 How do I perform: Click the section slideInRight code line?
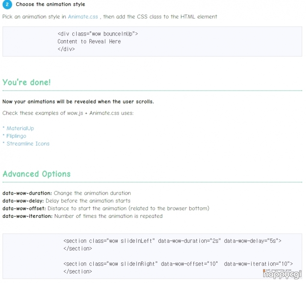(178, 264)
